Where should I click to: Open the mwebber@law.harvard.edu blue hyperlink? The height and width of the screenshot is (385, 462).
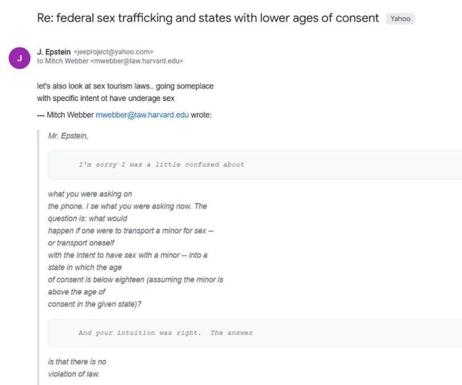142,115
